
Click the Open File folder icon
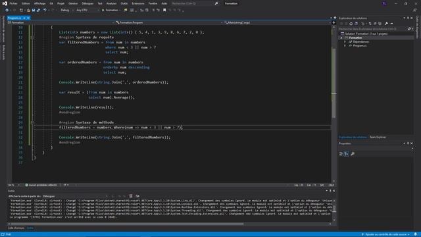(x=28, y=11)
